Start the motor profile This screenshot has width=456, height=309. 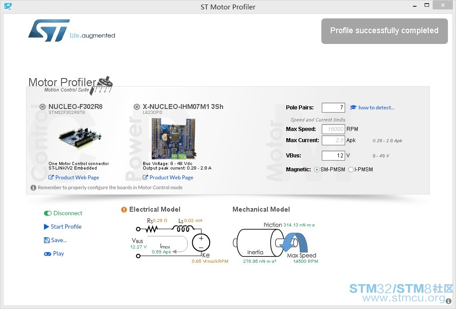tap(62, 227)
